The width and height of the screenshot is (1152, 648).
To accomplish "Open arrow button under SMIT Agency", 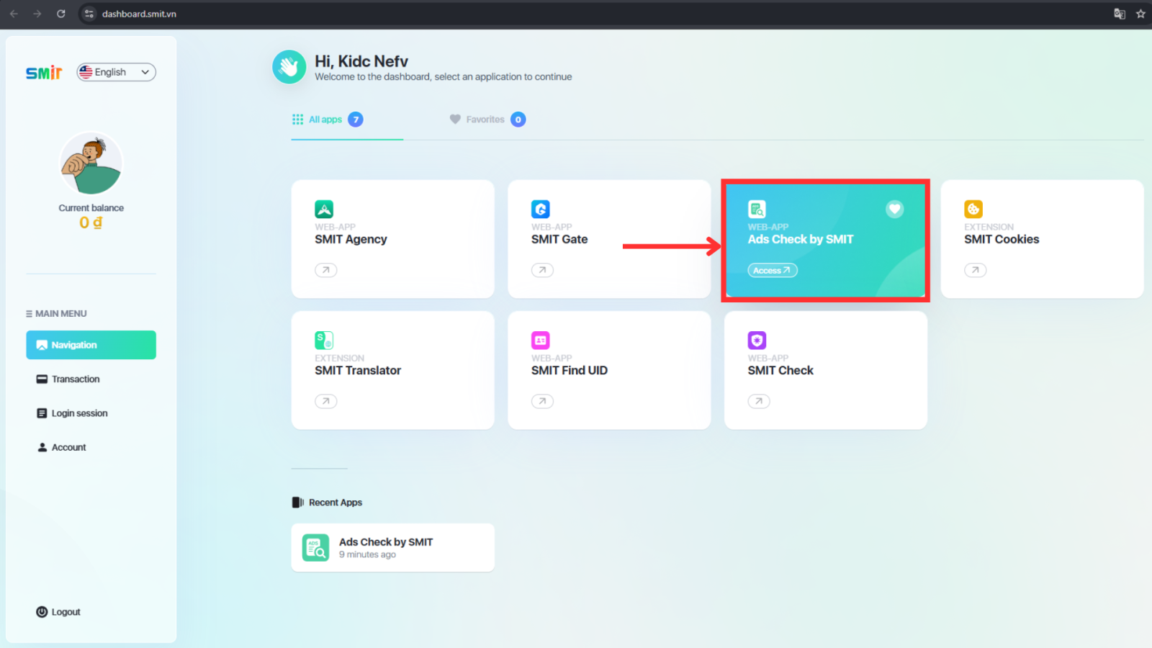I will [x=325, y=270].
